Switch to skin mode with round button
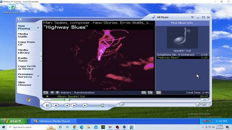 pyautogui.click(x=204, y=104)
